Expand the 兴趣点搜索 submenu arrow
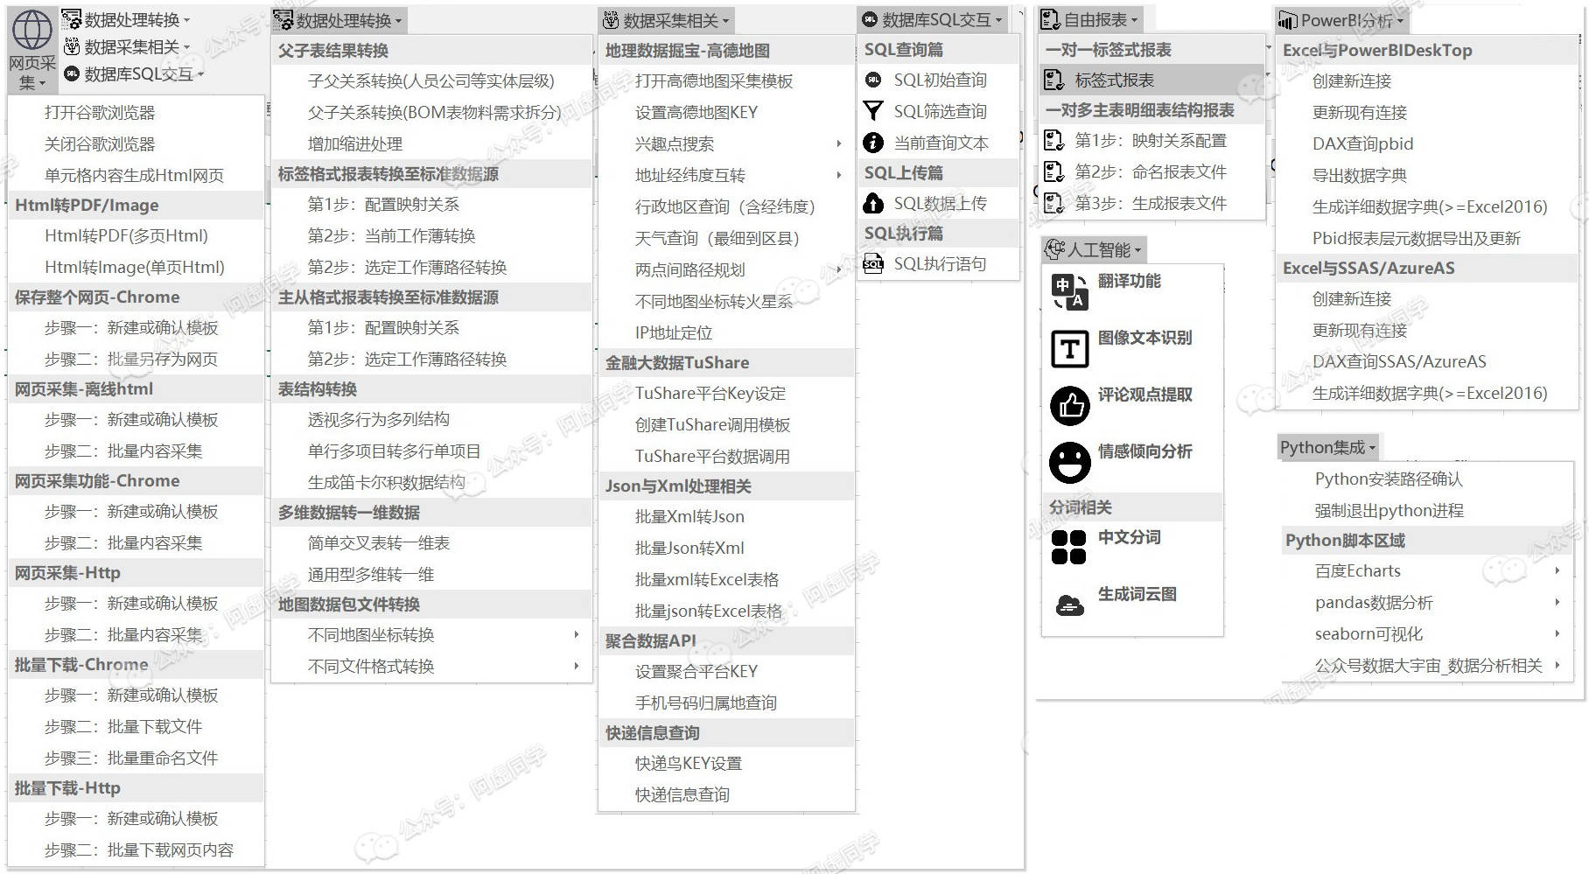This screenshot has height=874, width=1589. click(838, 143)
